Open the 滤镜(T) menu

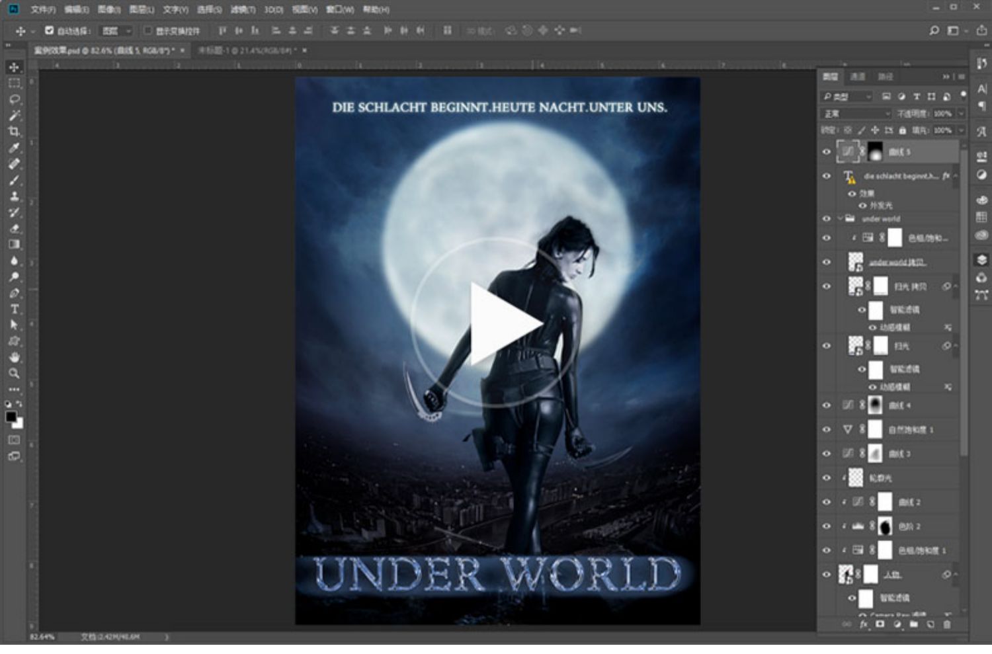(243, 10)
